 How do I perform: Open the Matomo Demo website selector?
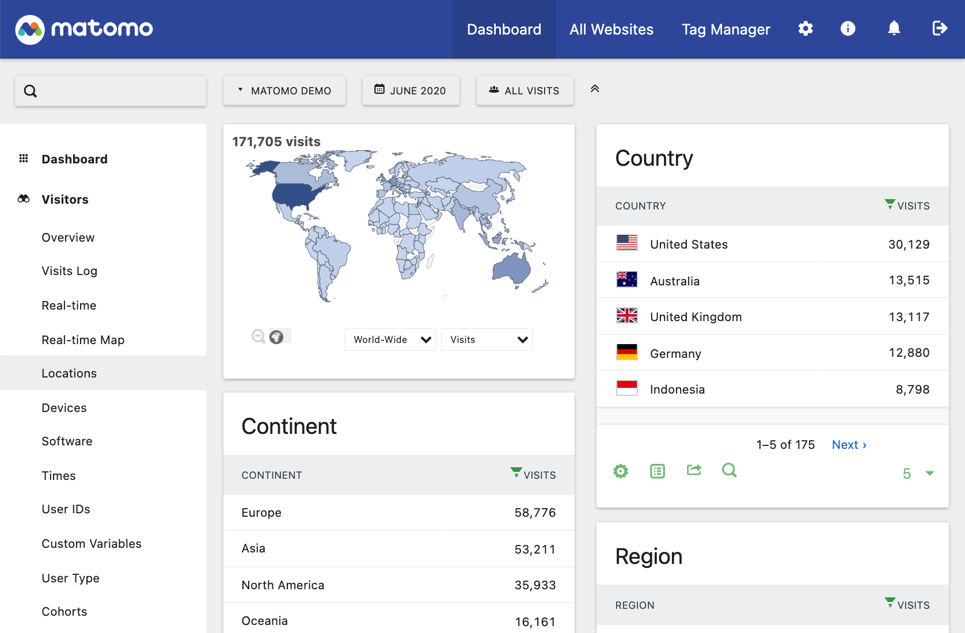point(284,90)
